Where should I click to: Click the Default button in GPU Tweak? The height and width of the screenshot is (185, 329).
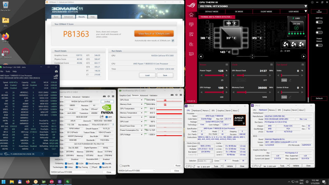[319, 98]
